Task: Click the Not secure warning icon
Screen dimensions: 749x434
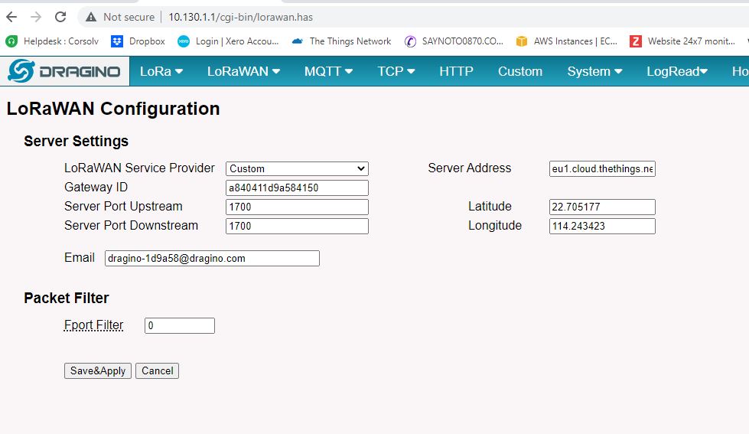Action: (92, 17)
